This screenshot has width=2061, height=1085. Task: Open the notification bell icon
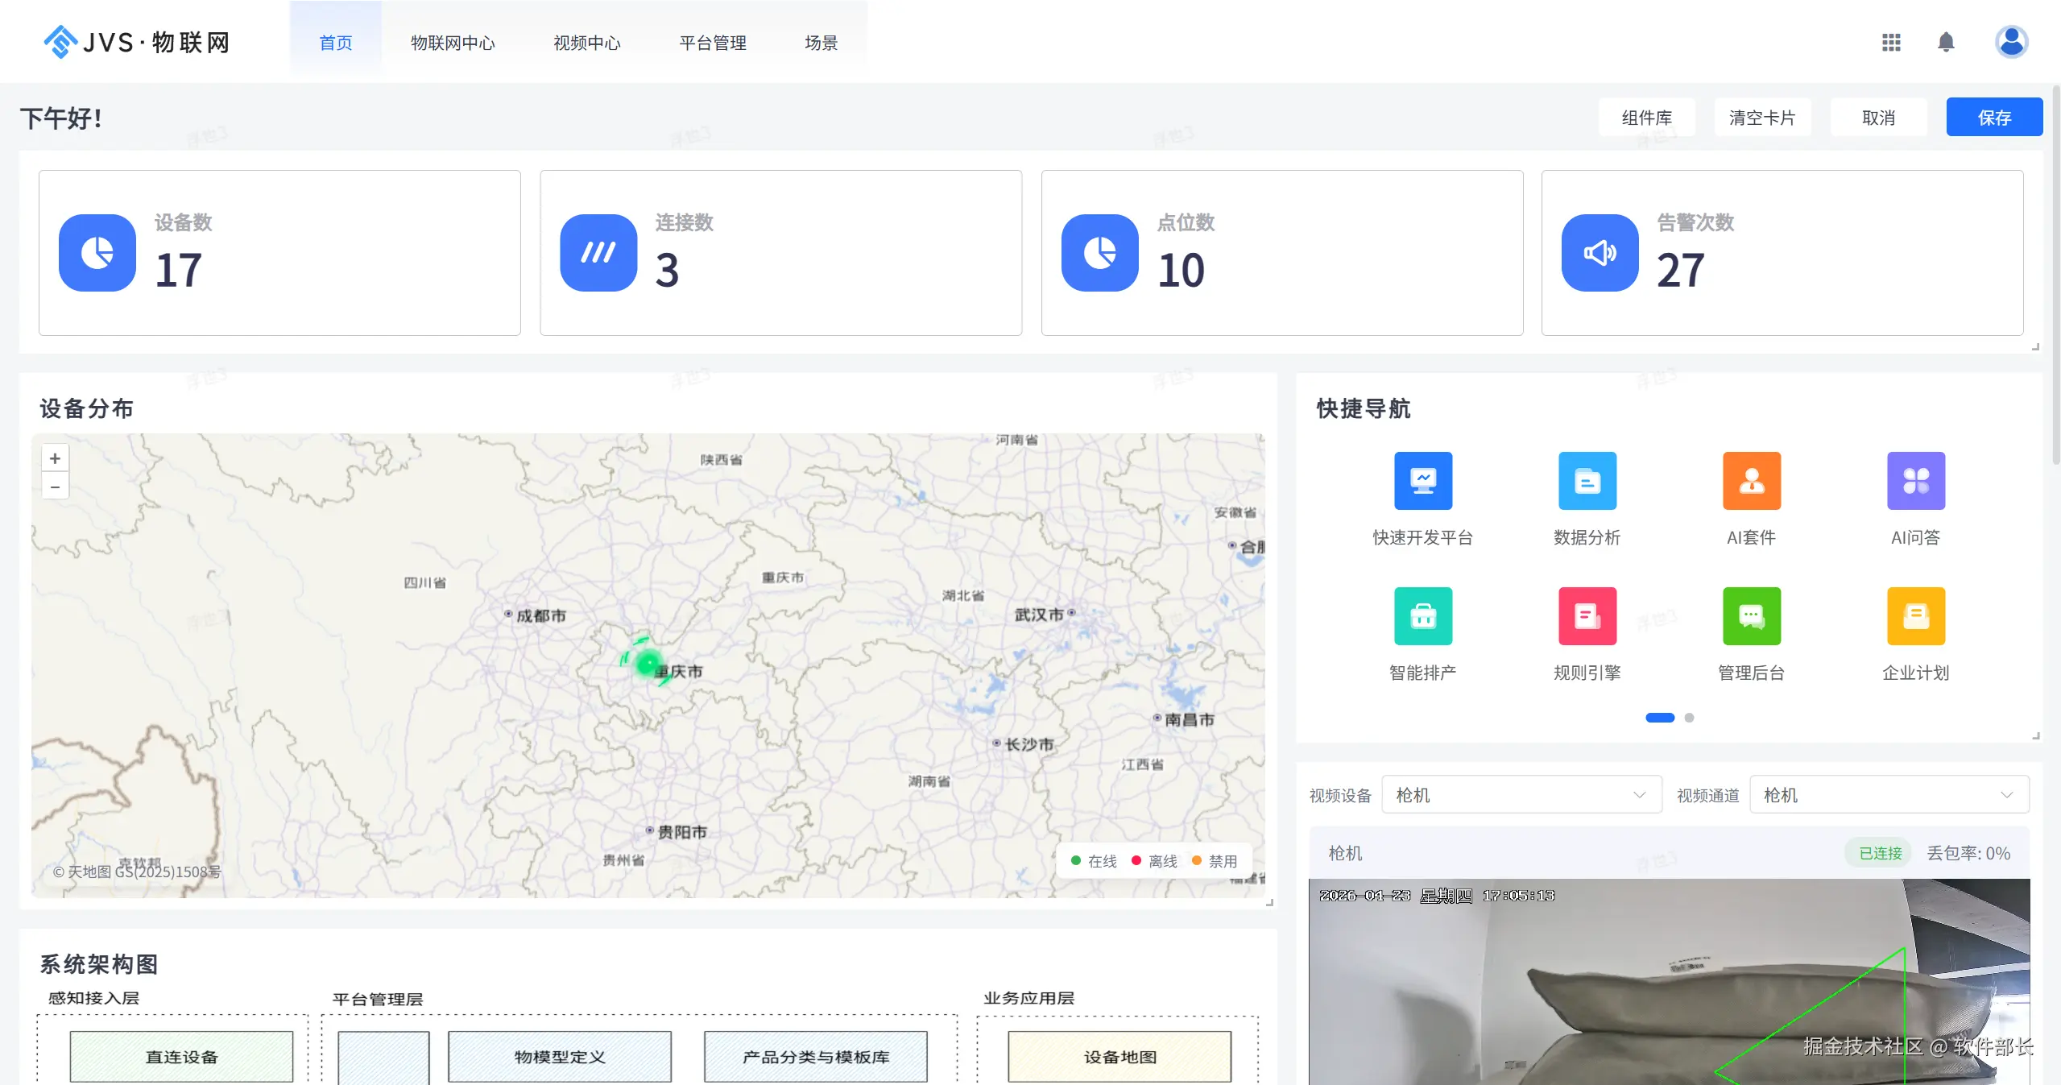pos(1946,42)
